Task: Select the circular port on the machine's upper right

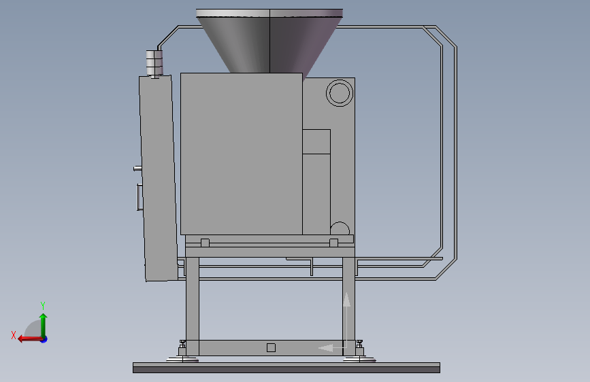Action: 340,93
